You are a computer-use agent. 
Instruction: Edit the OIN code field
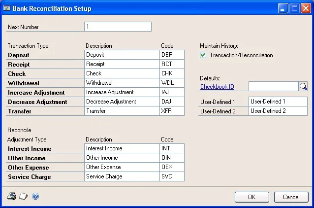pos(172,158)
